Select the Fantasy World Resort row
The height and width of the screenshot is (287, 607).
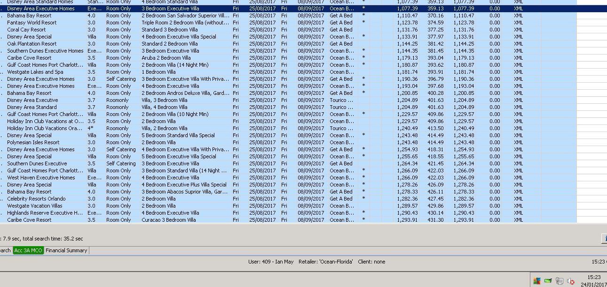288,23
